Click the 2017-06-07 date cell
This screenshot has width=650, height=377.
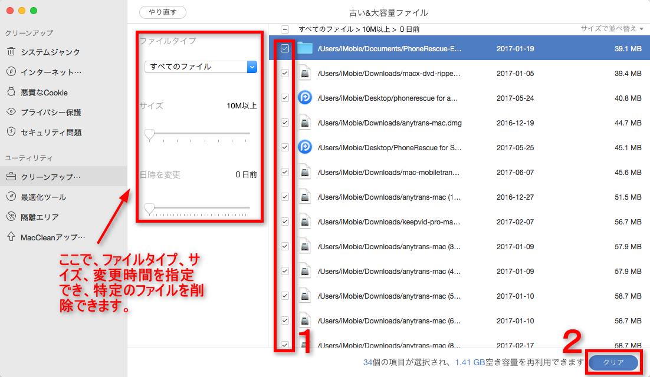coord(516,172)
